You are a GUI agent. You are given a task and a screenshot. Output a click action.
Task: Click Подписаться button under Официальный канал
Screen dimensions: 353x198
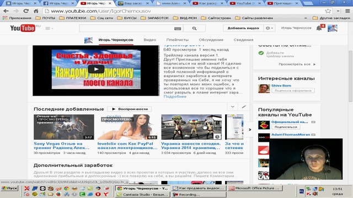click(286, 127)
